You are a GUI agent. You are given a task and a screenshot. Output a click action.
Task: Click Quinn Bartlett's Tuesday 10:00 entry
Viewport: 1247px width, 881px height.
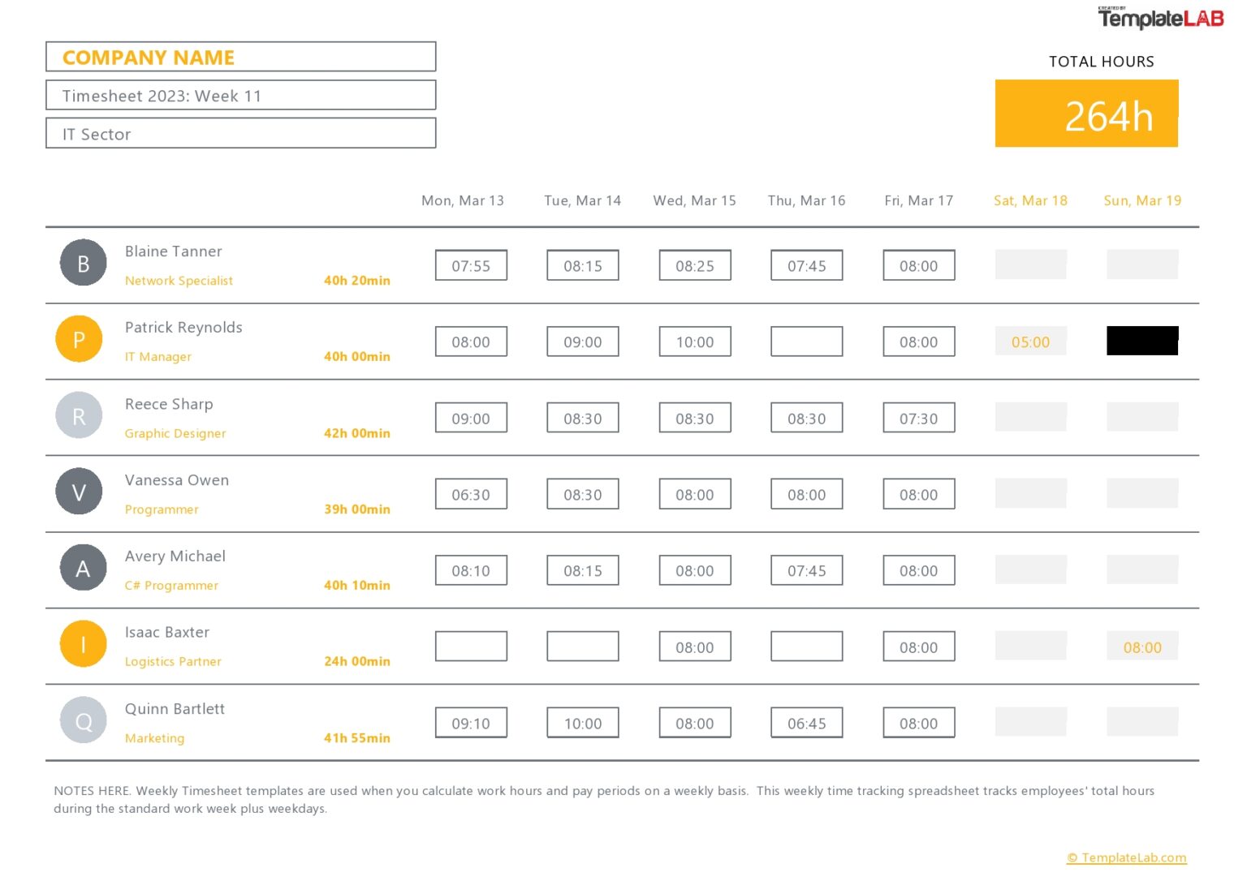point(583,722)
